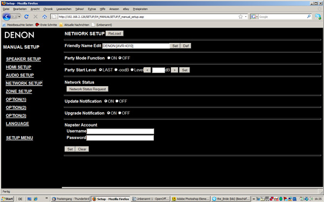
Task: Open Bearbeiten menu
Action: pos(20,9)
